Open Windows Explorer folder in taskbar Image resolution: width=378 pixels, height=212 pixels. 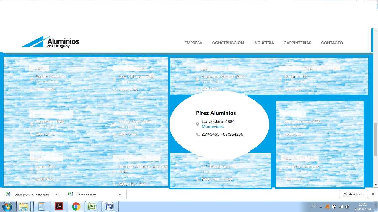[x=24, y=206]
